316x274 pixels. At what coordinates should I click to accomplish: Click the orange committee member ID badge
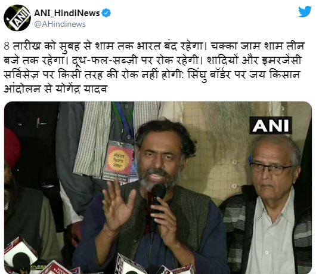pos(118,162)
